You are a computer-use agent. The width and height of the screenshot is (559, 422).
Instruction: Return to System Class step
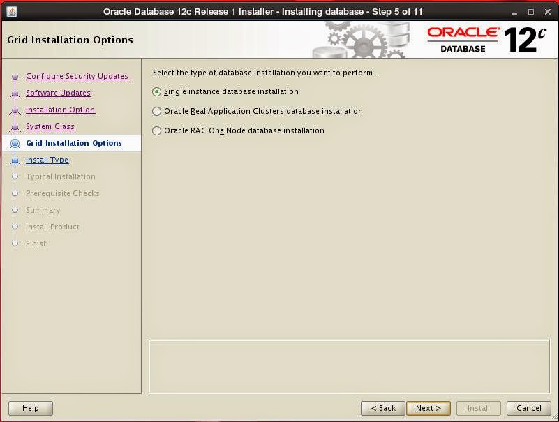click(50, 126)
